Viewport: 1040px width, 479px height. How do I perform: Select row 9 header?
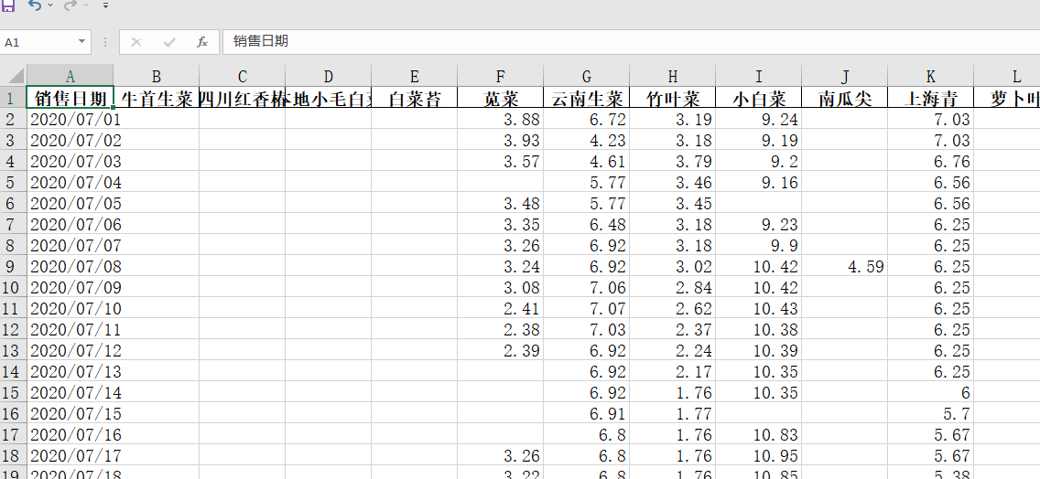[13, 267]
